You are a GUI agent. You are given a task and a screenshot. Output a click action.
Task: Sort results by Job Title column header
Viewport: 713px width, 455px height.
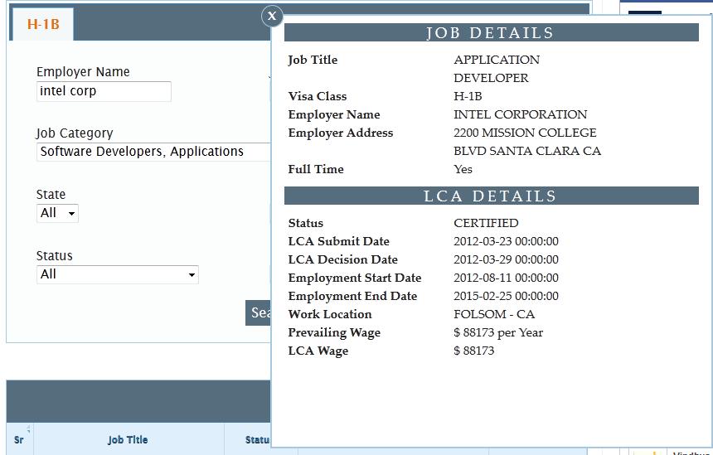128,440
